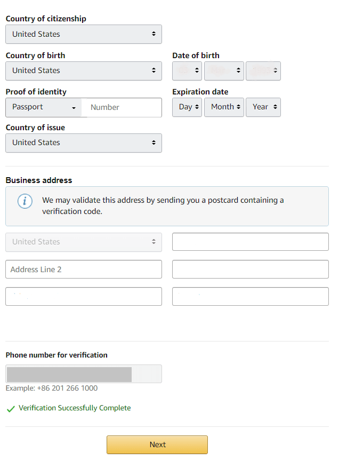Open the Day dropdown under Expiration date
This screenshot has width=339, height=460.
tap(187, 107)
